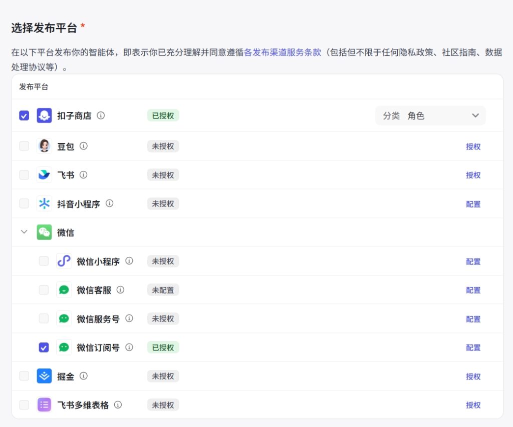Viewport: 513px width, 427px height.
Task: Click the 抖音小程序 logo icon
Action: coord(44,203)
